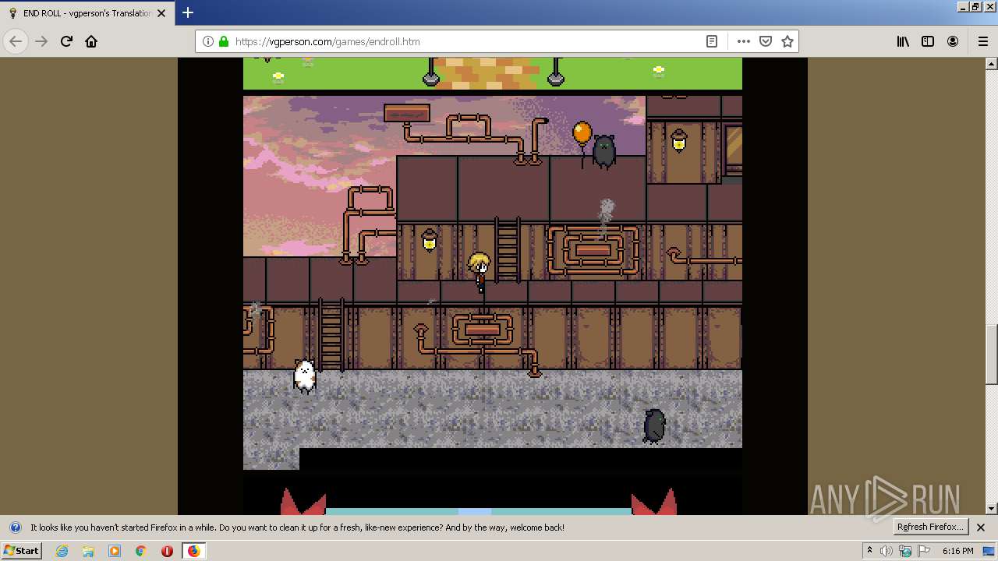Show site information for vgperson.com
Image resolution: width=998 pixels, height=561 pixels.
pyautogui.click(x=208, y=41)
